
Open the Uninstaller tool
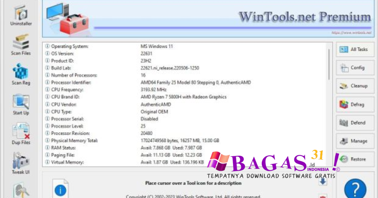pyautogui.click(x=21, y=15)
